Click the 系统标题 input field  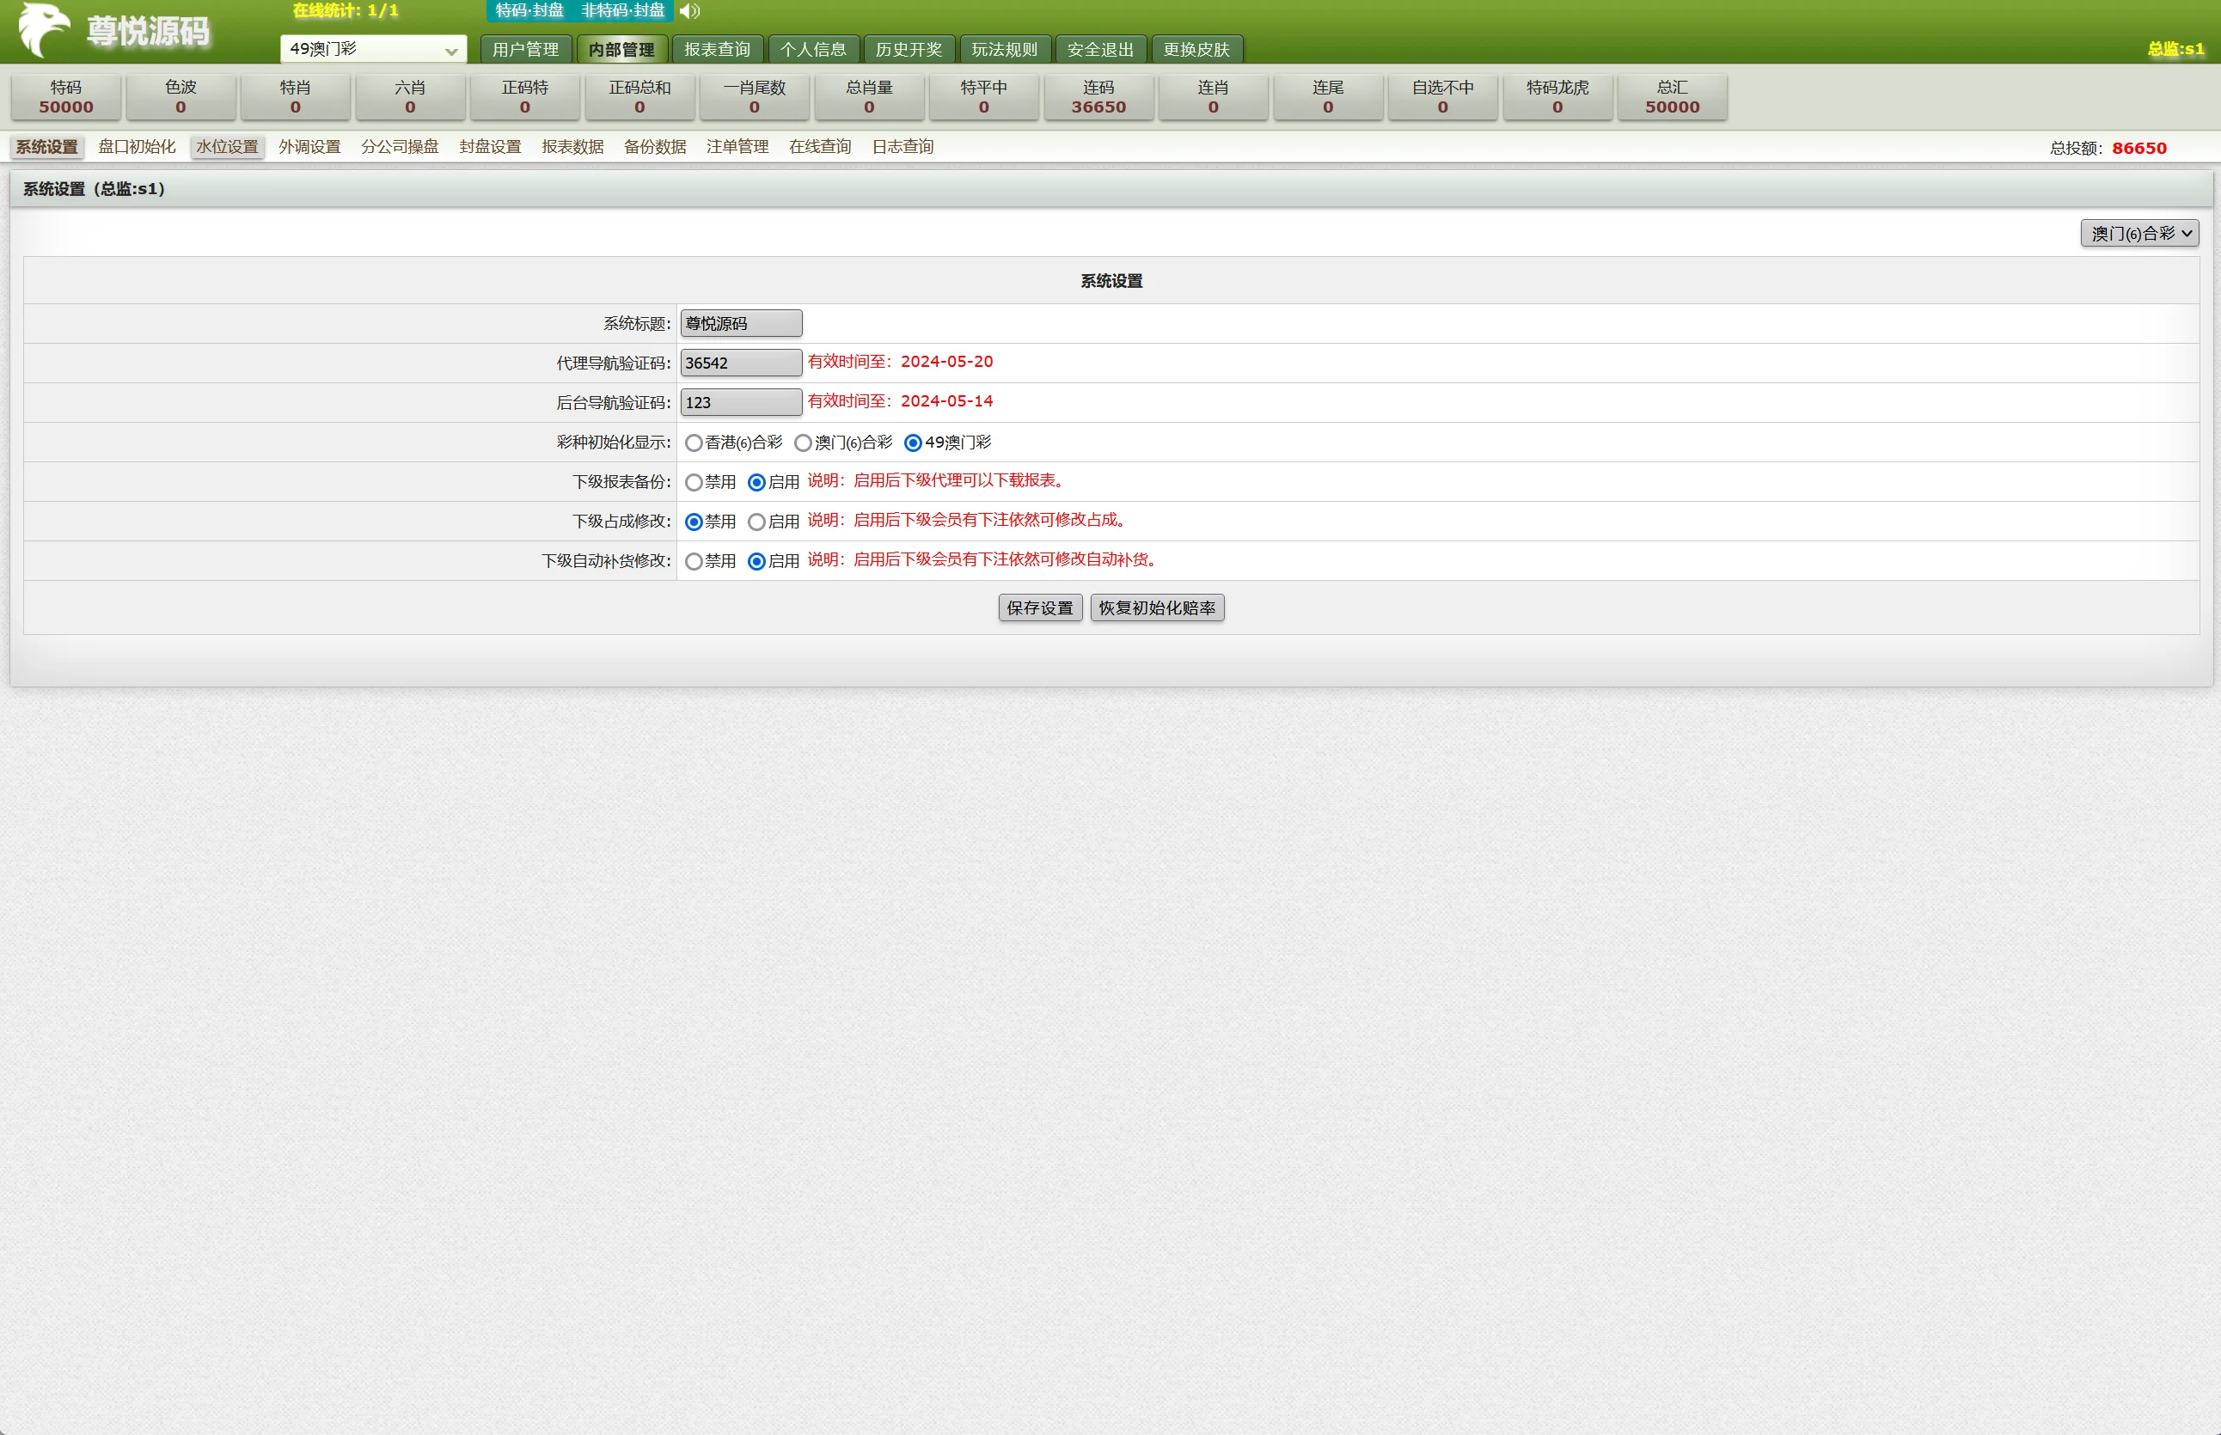[740, 323]
